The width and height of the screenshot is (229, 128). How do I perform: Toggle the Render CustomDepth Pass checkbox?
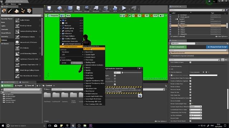point(190,104)
